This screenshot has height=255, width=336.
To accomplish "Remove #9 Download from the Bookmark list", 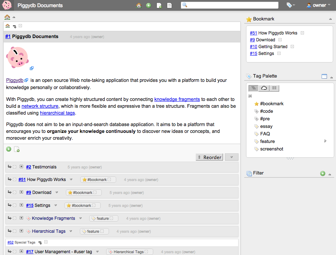I will 280,40.
